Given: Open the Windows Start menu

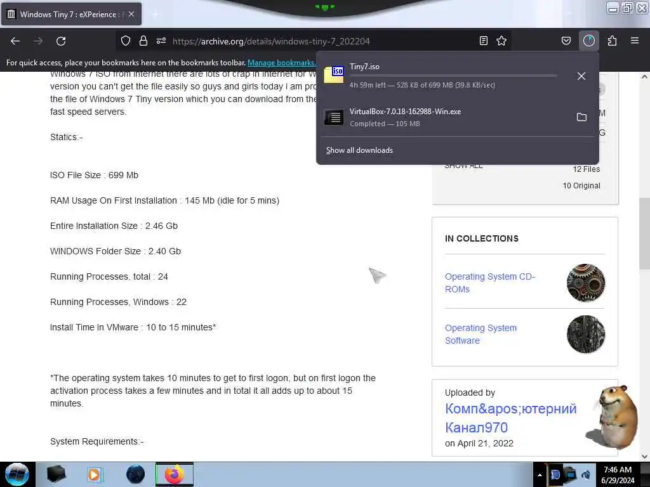Looking at the screenshot, I should click(17, 474).
